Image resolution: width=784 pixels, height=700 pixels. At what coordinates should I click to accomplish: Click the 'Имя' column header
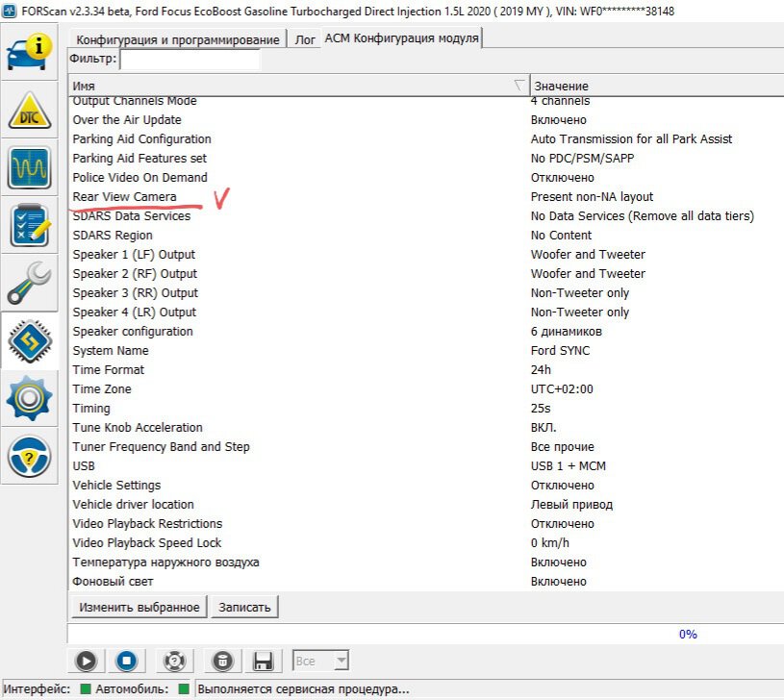(299, 86)
